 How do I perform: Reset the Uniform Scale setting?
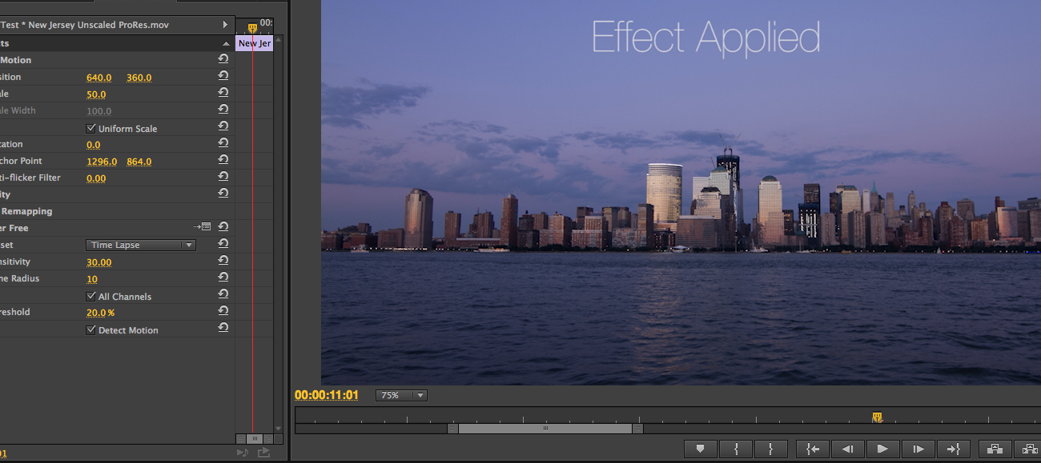tap(223, 126)
